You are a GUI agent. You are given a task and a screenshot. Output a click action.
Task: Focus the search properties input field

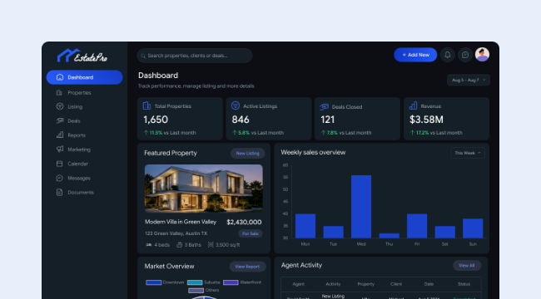tap(195, 56)
